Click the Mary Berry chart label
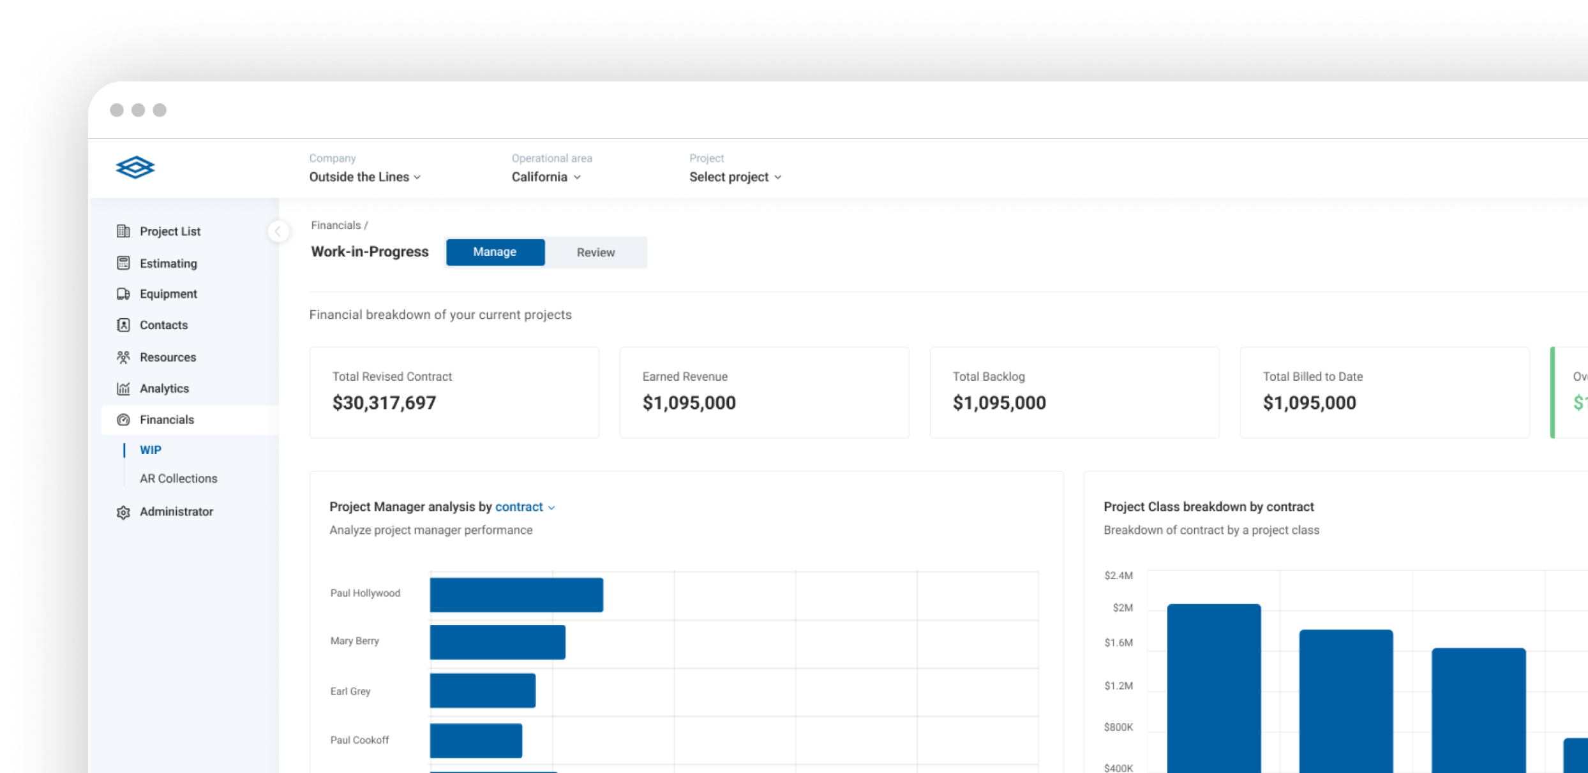This screenshot has width=1588, height=773. pos(355,641)
